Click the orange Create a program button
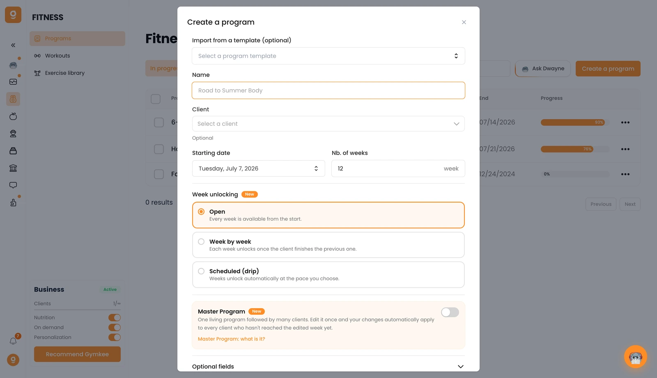The image size is (657, 378). click(x=608, y=69)
